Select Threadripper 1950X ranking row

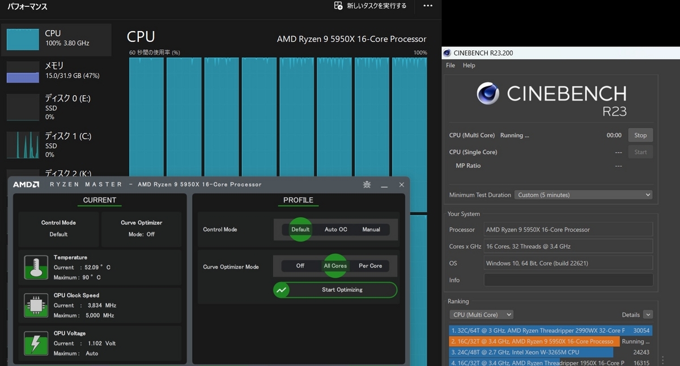coord(550,362)
